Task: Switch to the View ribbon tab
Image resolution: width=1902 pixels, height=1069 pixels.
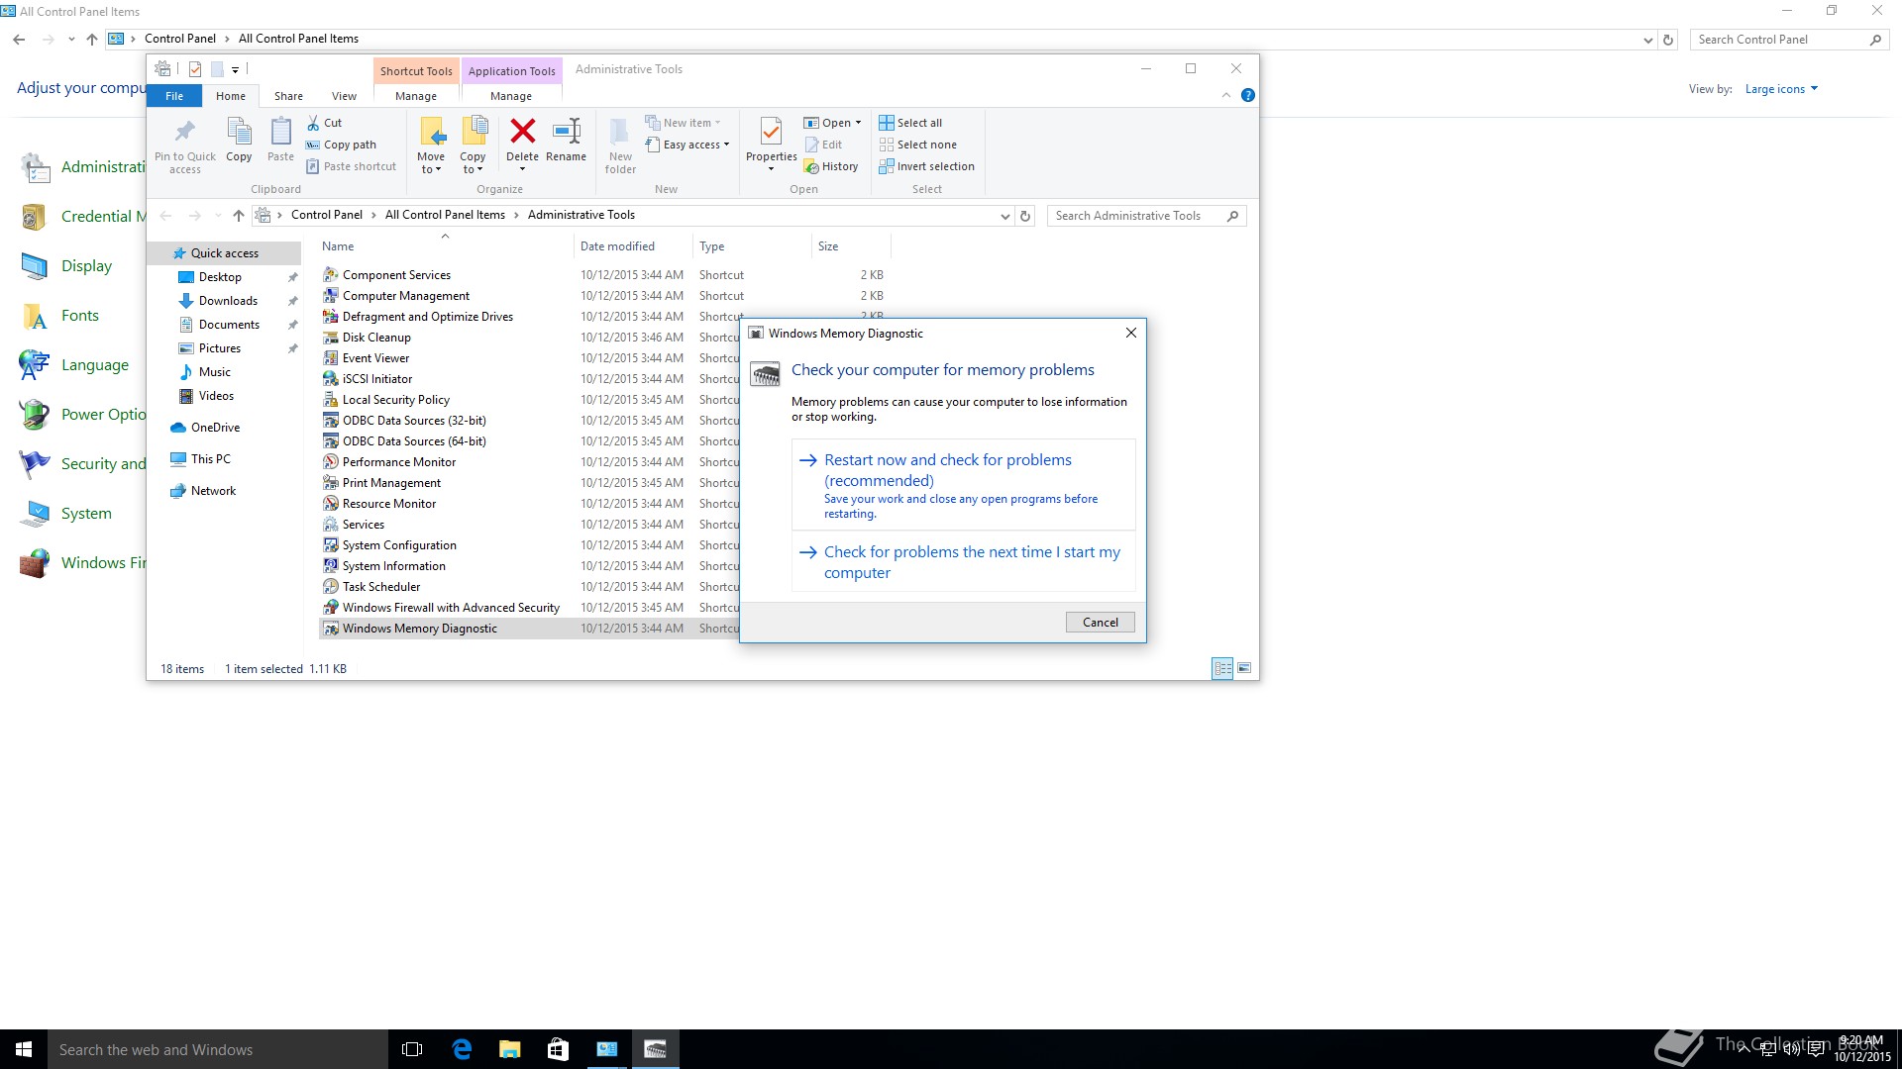Action: (344, 96)
